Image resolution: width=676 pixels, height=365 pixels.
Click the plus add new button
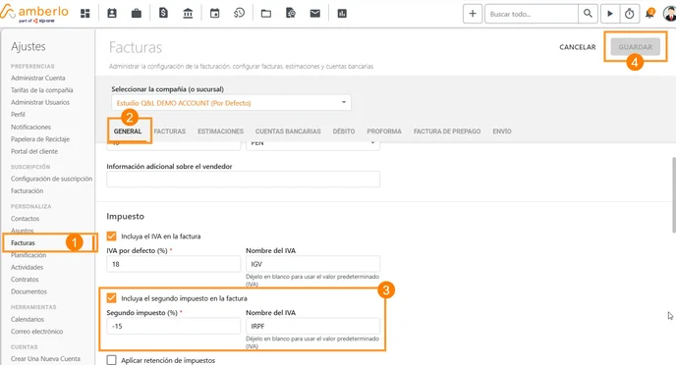(473, 14)
